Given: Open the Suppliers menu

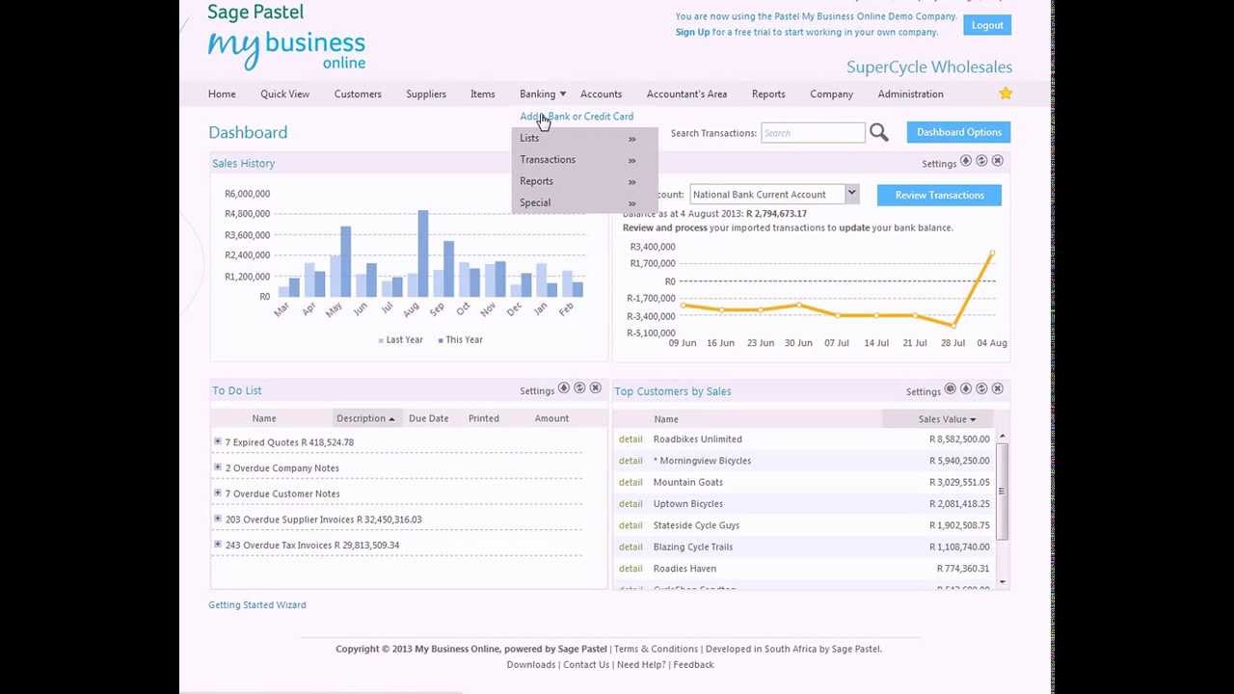Looking at the screenshot, I should pos(426,93).
